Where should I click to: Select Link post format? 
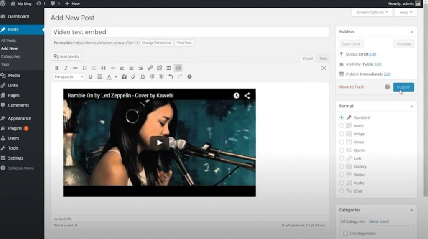(x=341, y=158)
